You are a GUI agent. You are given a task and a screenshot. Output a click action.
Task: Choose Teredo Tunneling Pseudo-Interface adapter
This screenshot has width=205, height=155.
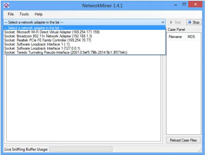click(66, 52)
